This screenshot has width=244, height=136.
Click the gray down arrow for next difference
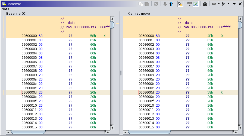tap(165, 4)
